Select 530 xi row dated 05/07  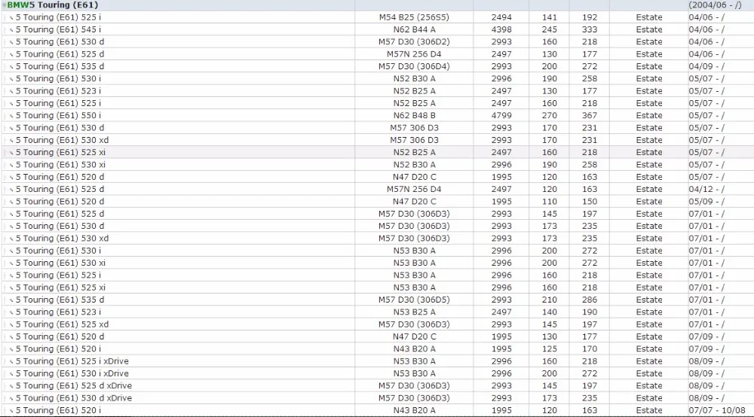pos(377,164)
